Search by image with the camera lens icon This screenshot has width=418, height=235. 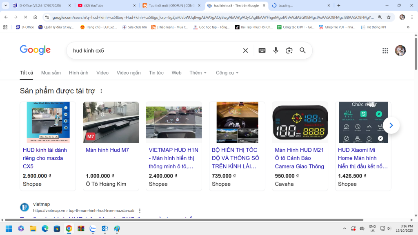coord(289,51)
